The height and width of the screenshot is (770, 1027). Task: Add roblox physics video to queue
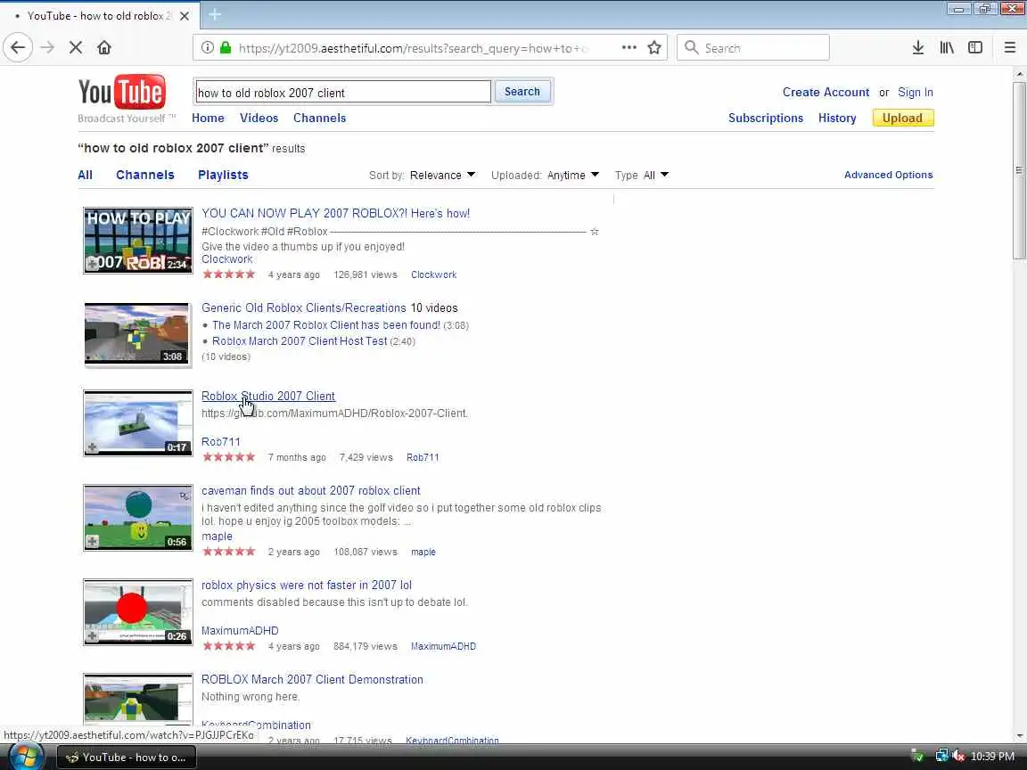click(93, 636)
